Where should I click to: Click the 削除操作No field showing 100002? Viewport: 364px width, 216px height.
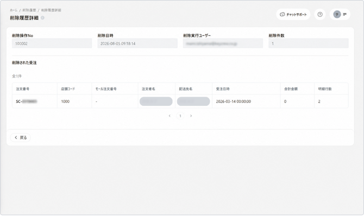click(52, 43)
